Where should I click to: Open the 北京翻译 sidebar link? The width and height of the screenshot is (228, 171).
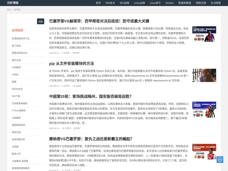click(16, 67)
